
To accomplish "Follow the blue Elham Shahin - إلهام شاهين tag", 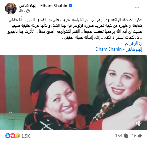I will (119, 49).
